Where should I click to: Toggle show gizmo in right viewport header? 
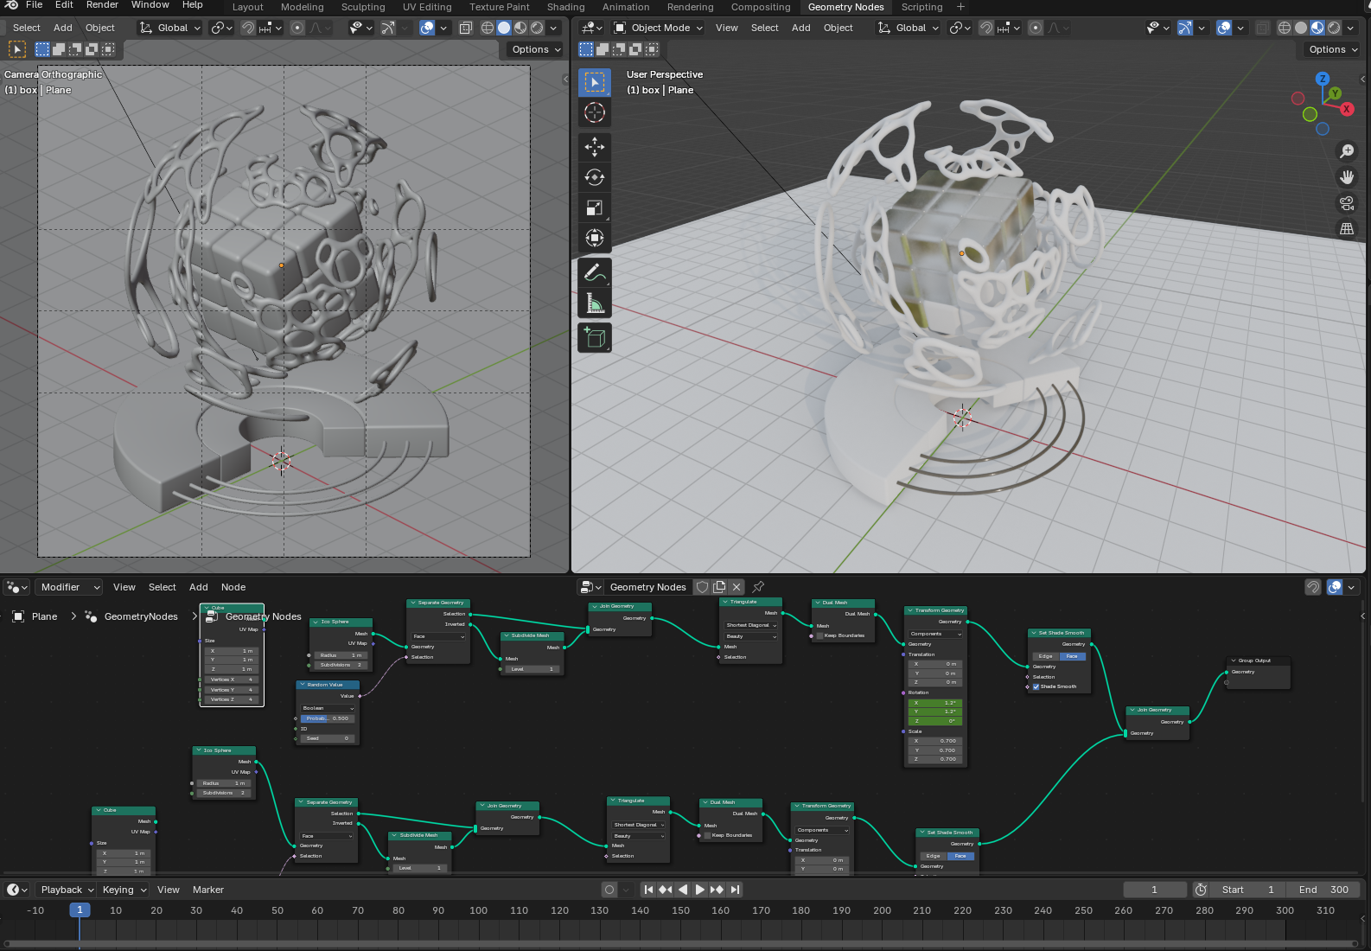tap(1185, 28)
